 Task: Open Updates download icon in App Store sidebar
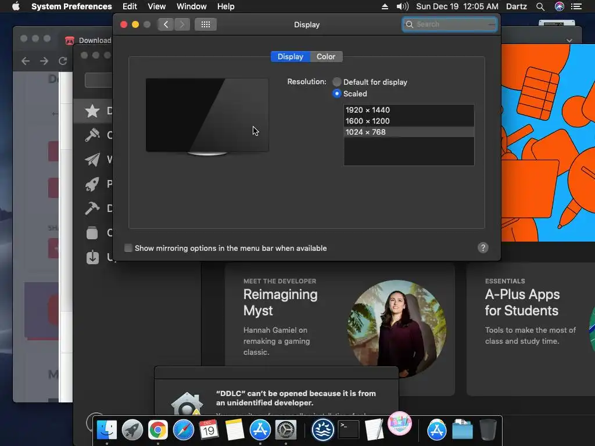pos(92,257)
